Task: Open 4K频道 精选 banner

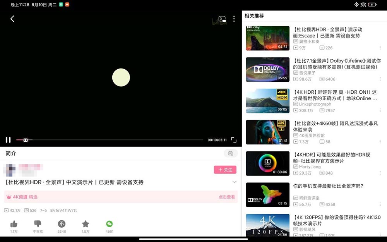Action: 121,197
